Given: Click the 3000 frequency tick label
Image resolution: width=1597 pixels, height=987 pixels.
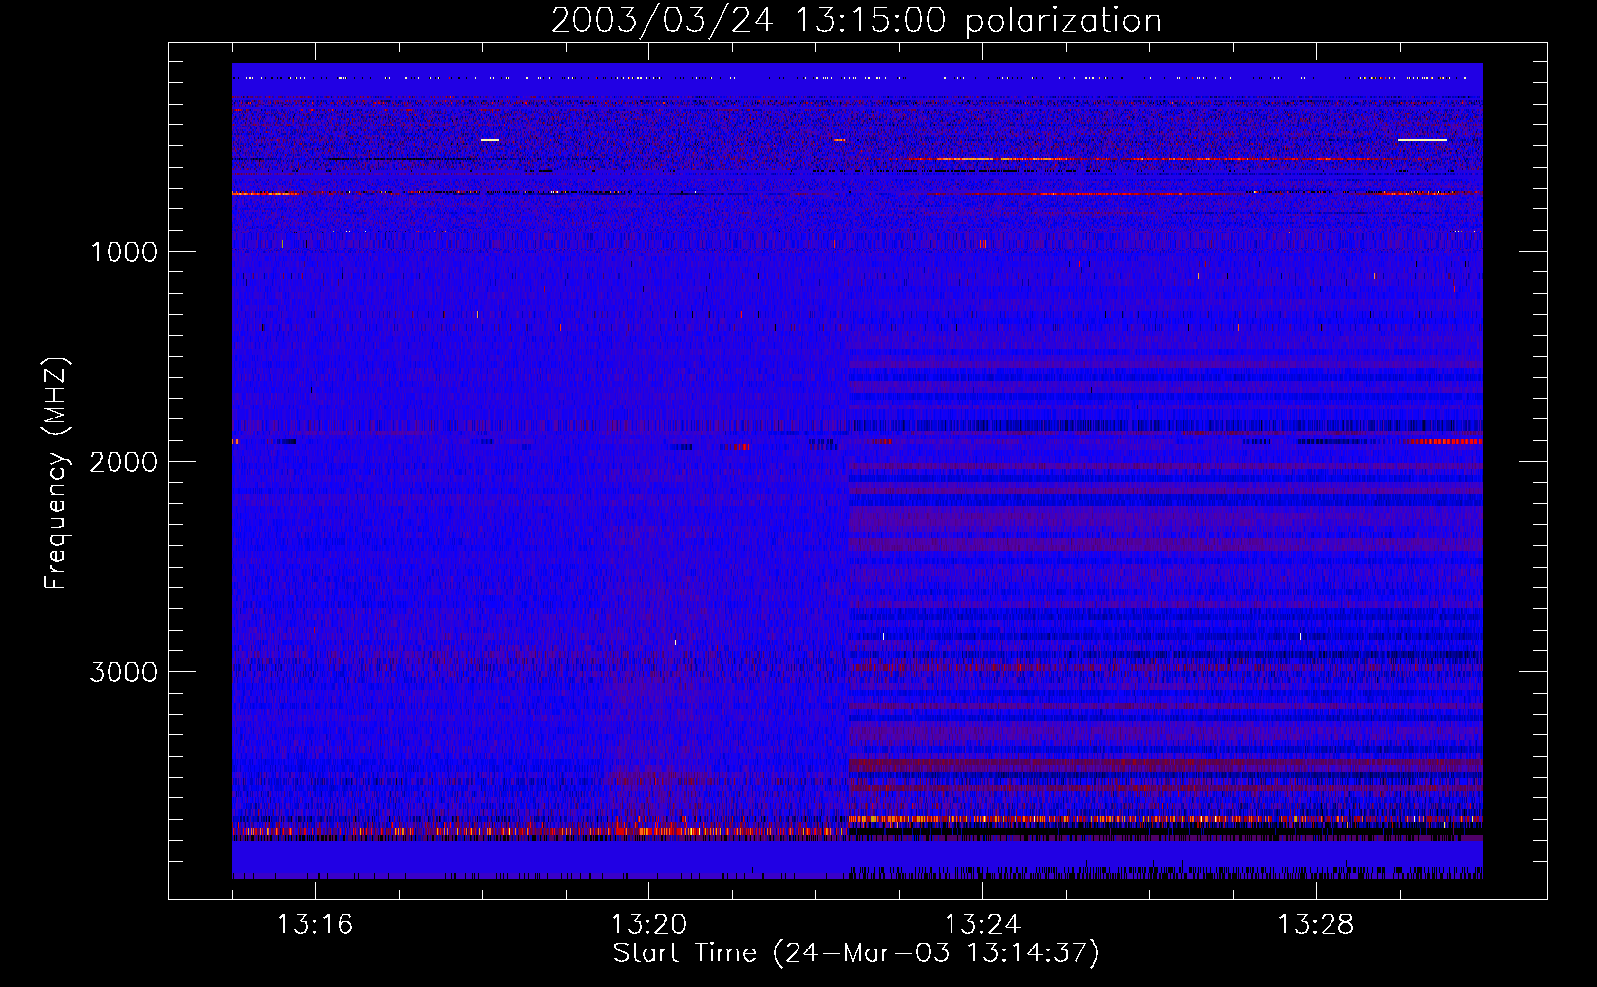Looking at the screenshot, I should coord(123,672).
